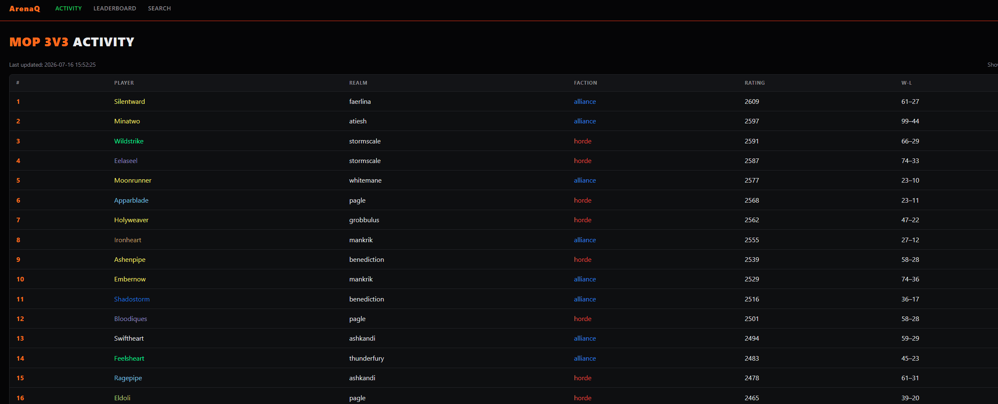Click the Realm column header
Screen dimensions: 998x404
(x=358, y=83)
